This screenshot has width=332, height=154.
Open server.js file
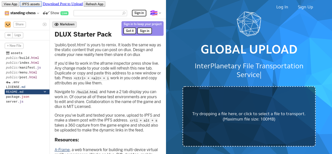[x=15, y=101]
